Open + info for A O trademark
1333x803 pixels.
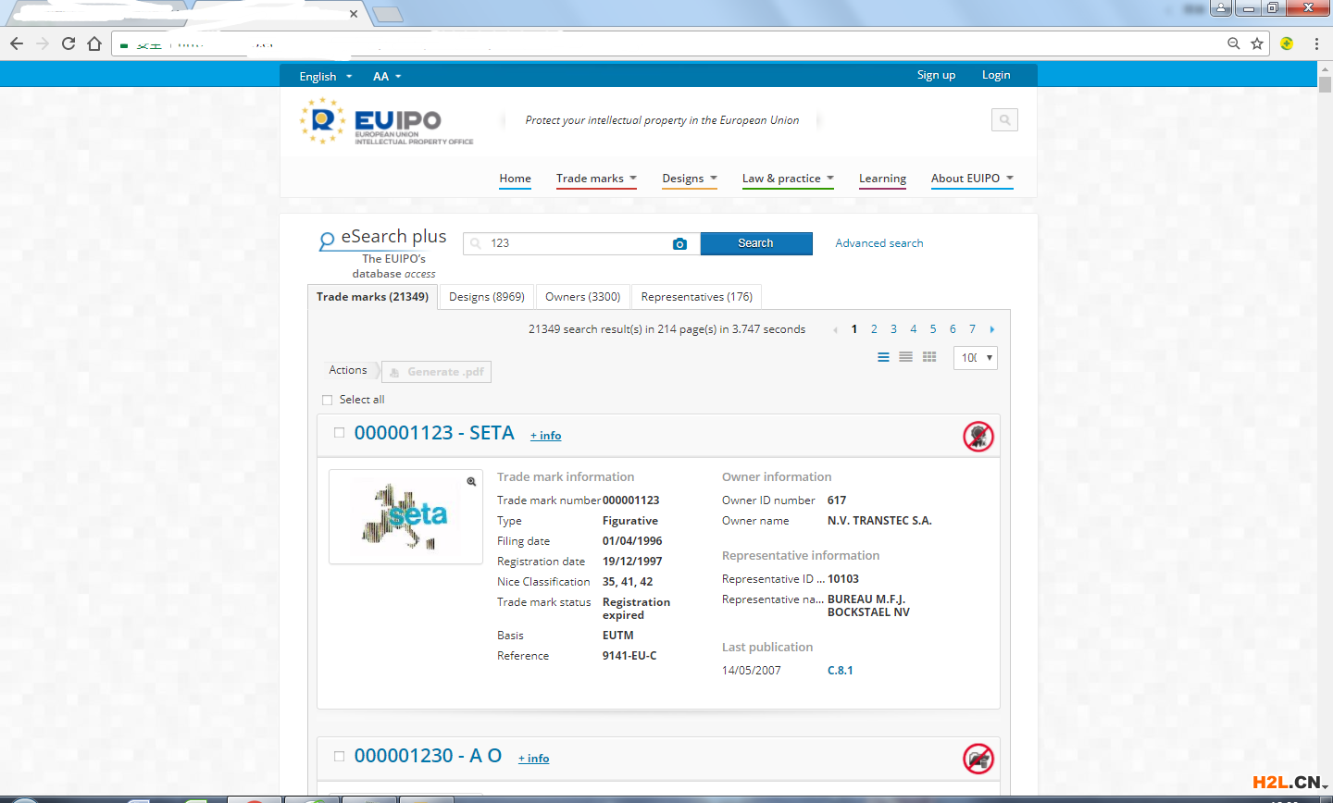[x=534, y=759]
